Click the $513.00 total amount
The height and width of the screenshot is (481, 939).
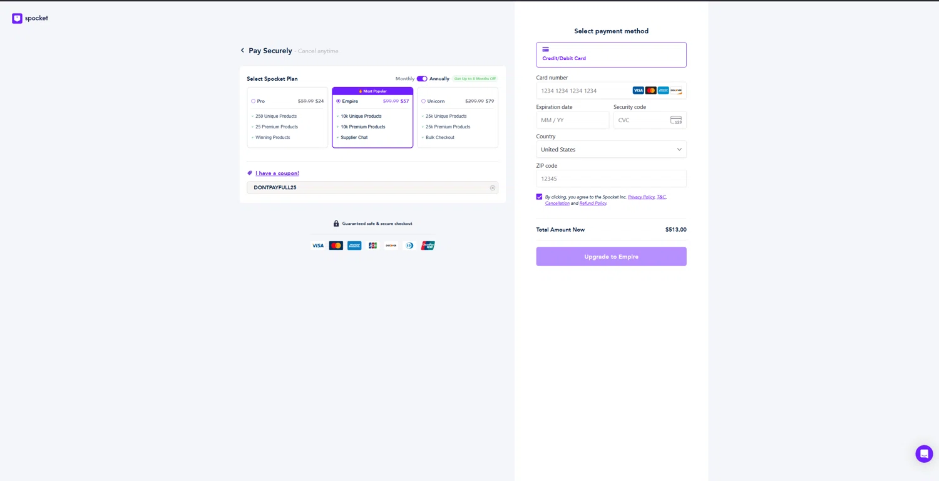tap(676, 230)
